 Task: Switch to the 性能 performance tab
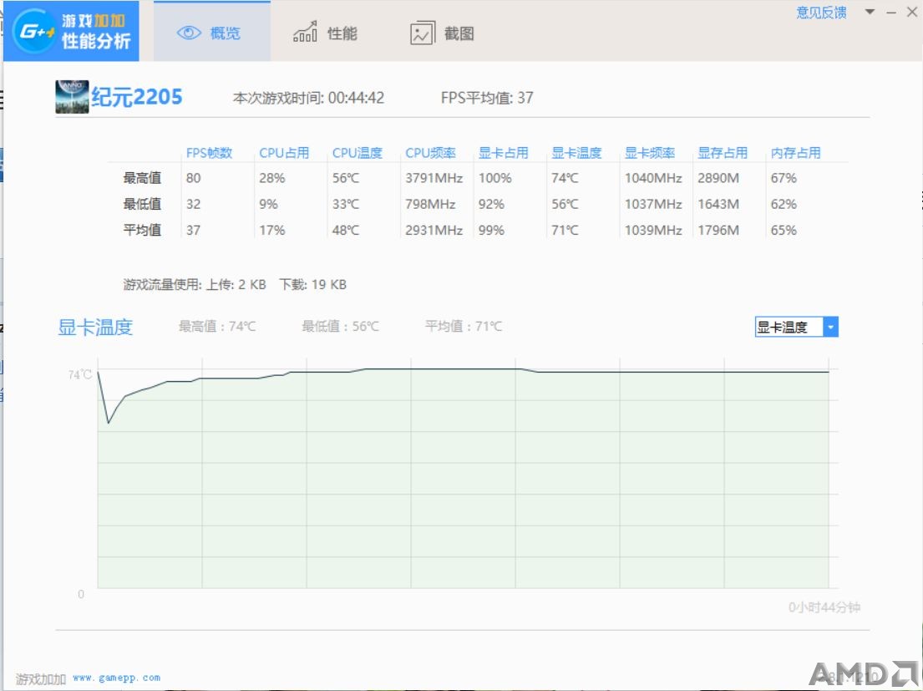point(325,33)
